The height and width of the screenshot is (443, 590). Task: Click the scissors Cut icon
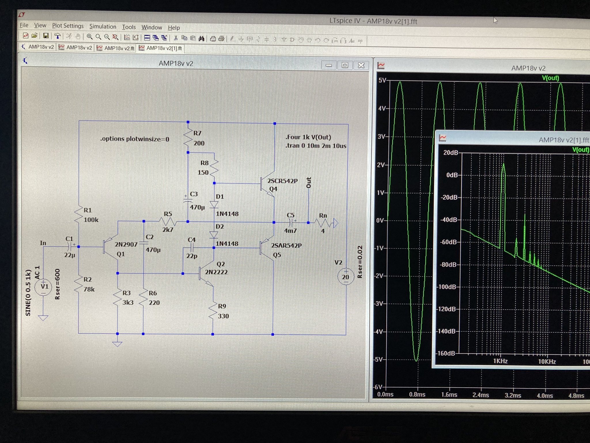pos(176,38)
